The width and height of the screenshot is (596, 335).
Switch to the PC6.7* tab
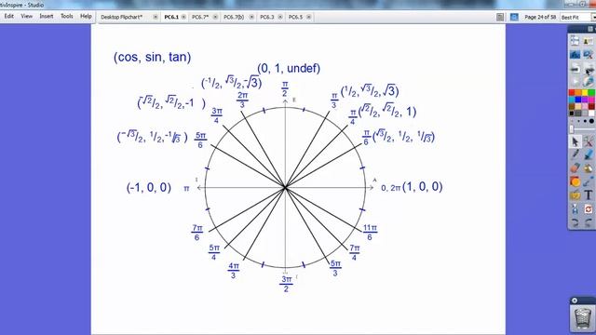[x=200, y=17]
